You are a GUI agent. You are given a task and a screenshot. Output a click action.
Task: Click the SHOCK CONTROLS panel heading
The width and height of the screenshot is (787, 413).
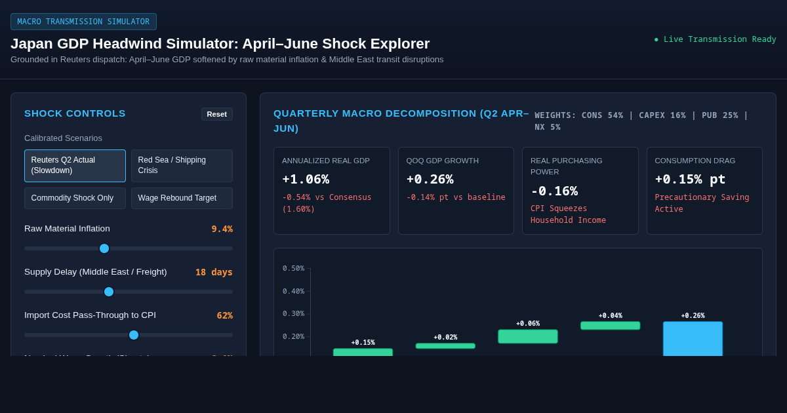[75, 113]
